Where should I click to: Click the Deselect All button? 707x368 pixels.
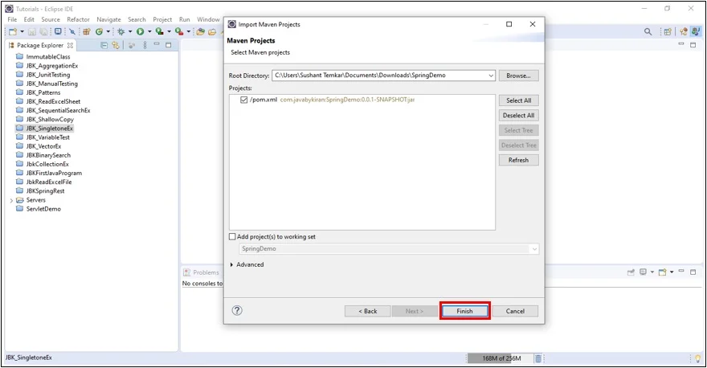518,116
